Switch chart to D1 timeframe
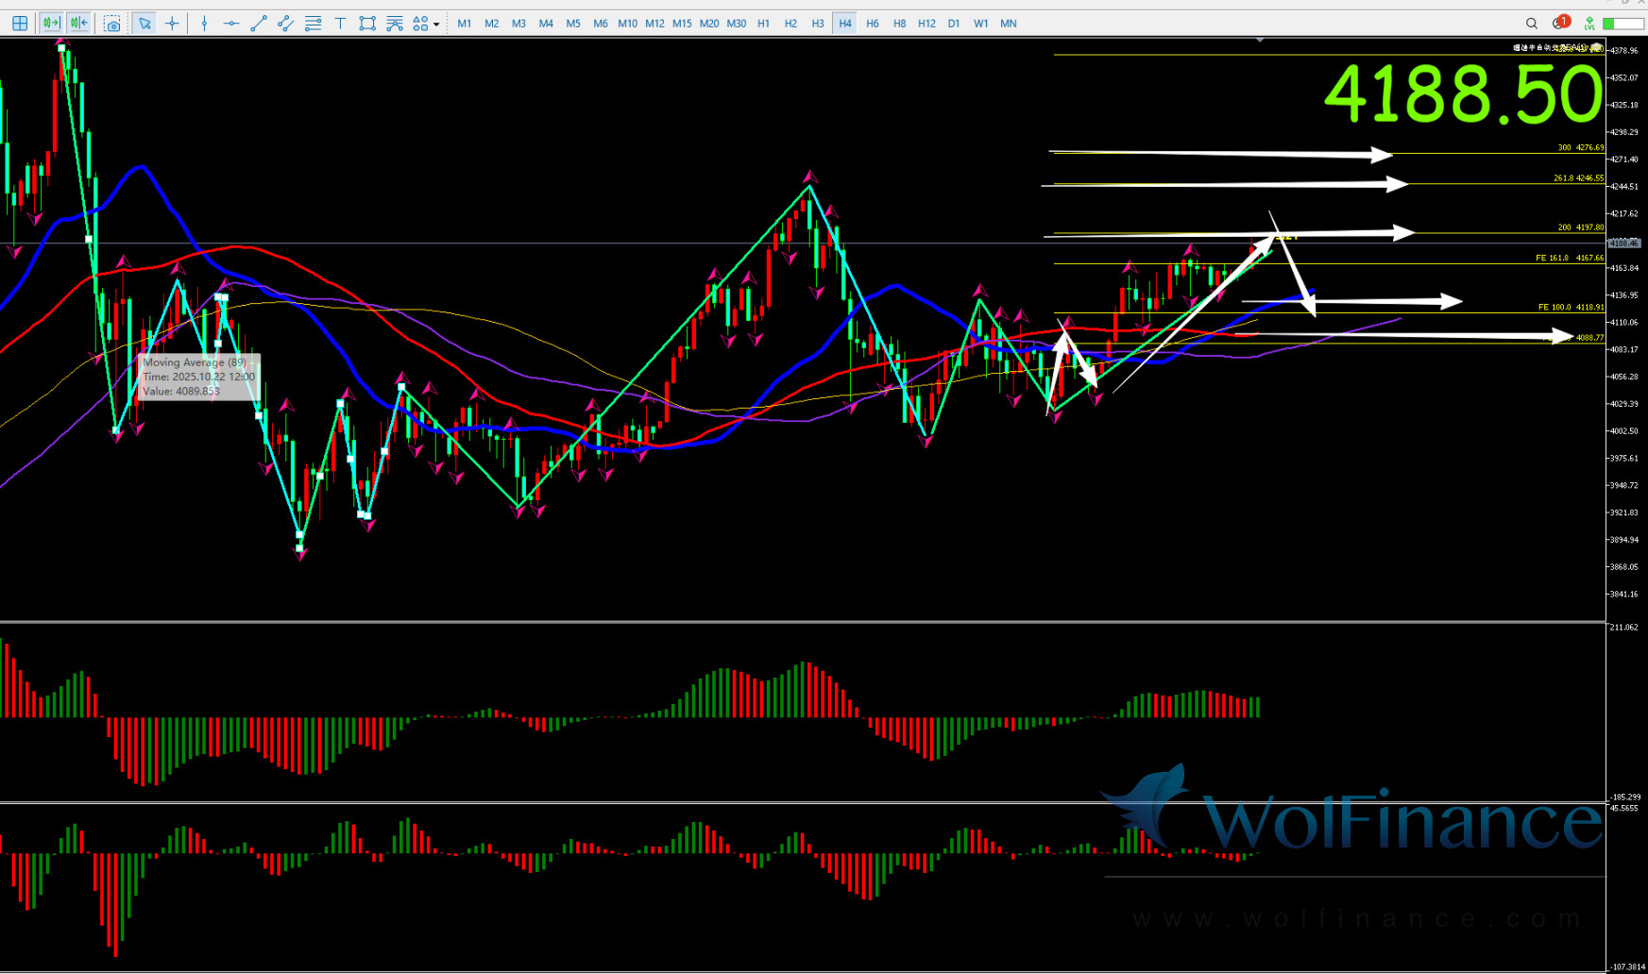This screenshot has height=974, width=1648. pyautogui.click(x=954, y=24)
